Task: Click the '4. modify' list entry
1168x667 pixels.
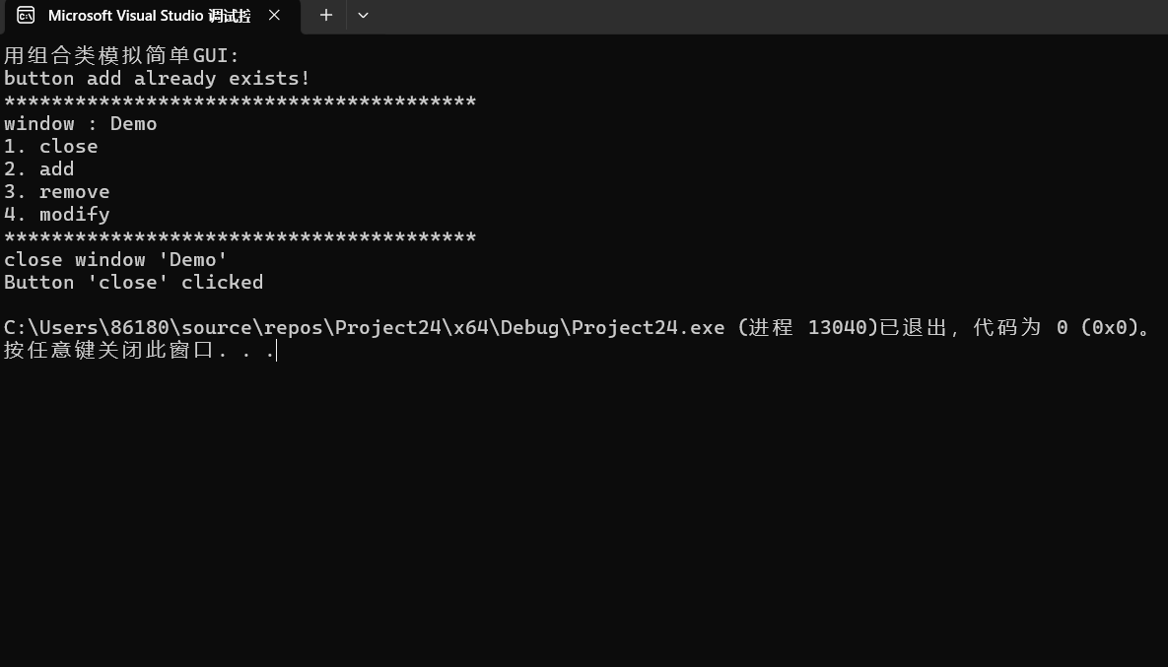Action: [57, 214]
